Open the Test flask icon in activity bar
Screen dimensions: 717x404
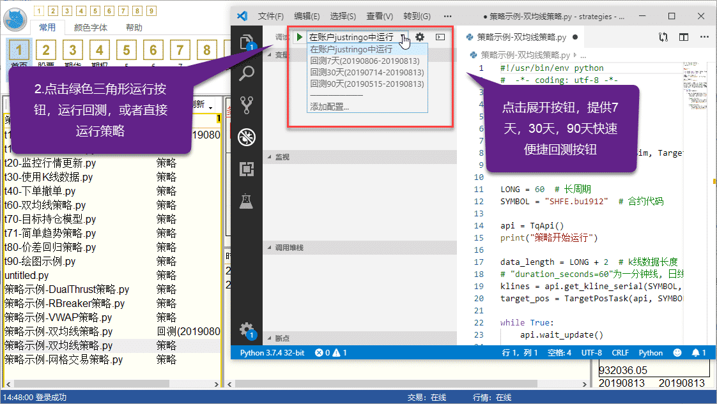246,201
